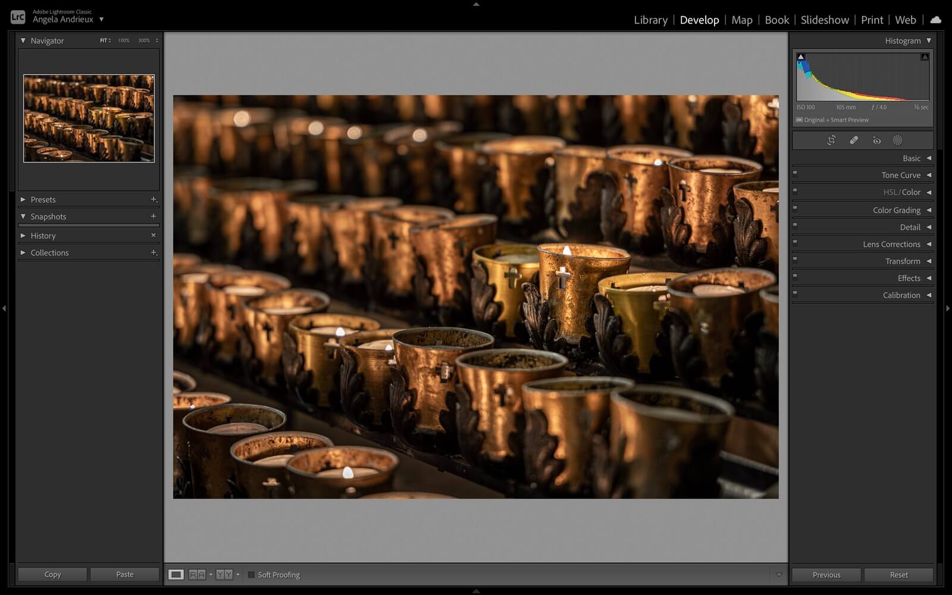The height and width of the screenshot is (595, 952).
Task: Toggle the Tone Curve panel switch
Action: click(x=795, y=174)
